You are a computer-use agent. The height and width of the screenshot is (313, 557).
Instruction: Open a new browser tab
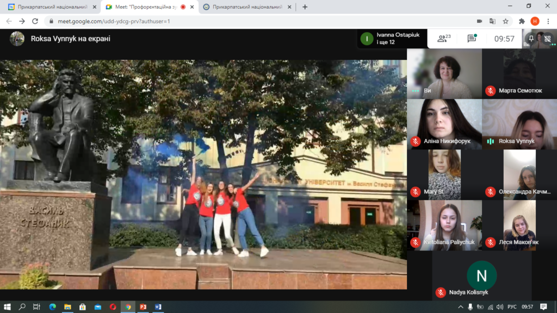(x=305, y=7)
